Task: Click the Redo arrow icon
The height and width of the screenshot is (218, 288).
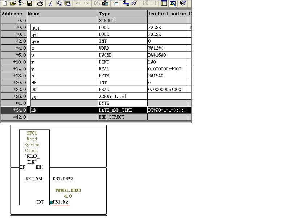Action: click(x=86, y=3)
